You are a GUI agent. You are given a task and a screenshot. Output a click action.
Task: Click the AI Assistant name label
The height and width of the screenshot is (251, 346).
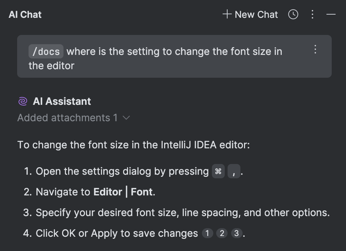[x=62, y=101]
